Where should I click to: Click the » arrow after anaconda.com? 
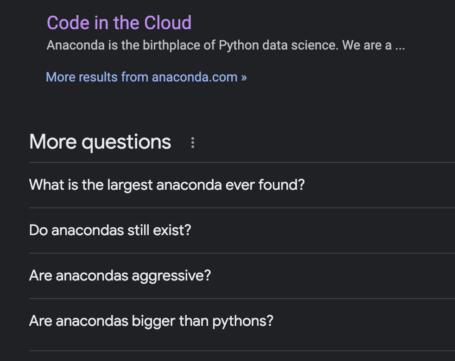[x=244, y=77]
